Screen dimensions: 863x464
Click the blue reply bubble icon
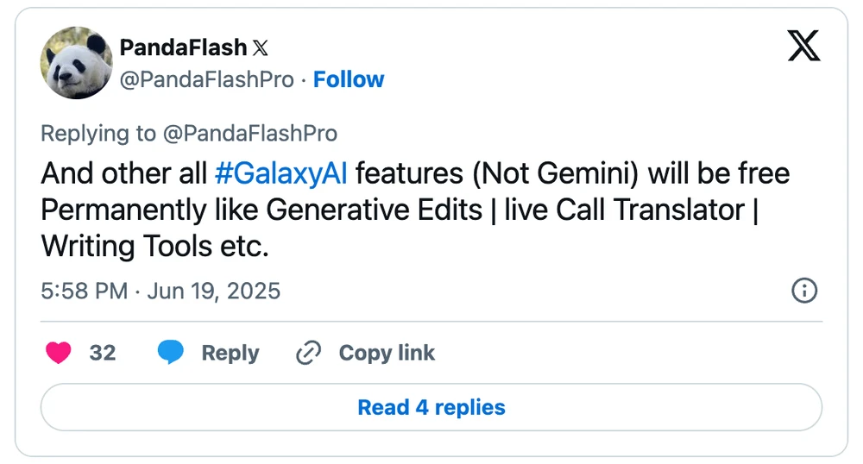pos(171,353)
